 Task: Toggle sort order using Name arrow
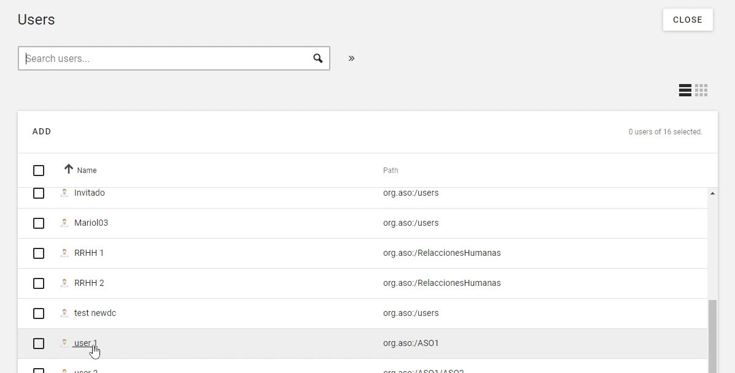68,169
